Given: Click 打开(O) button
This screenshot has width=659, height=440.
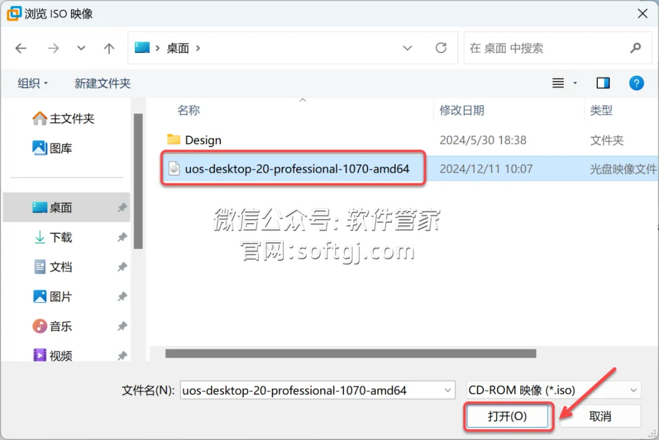Looking at the screenshot, I should click(507, 416).
